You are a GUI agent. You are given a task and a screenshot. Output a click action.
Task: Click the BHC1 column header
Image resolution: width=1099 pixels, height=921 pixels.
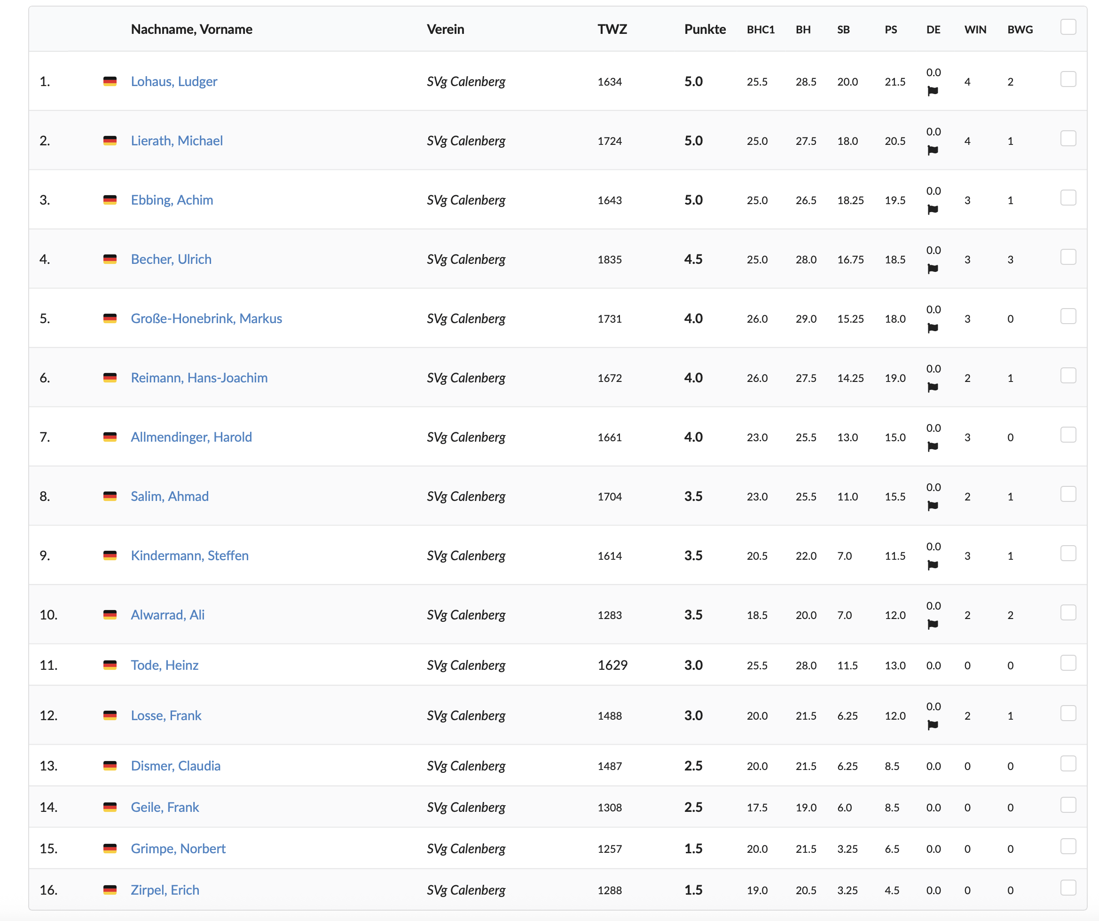point(761,30)
